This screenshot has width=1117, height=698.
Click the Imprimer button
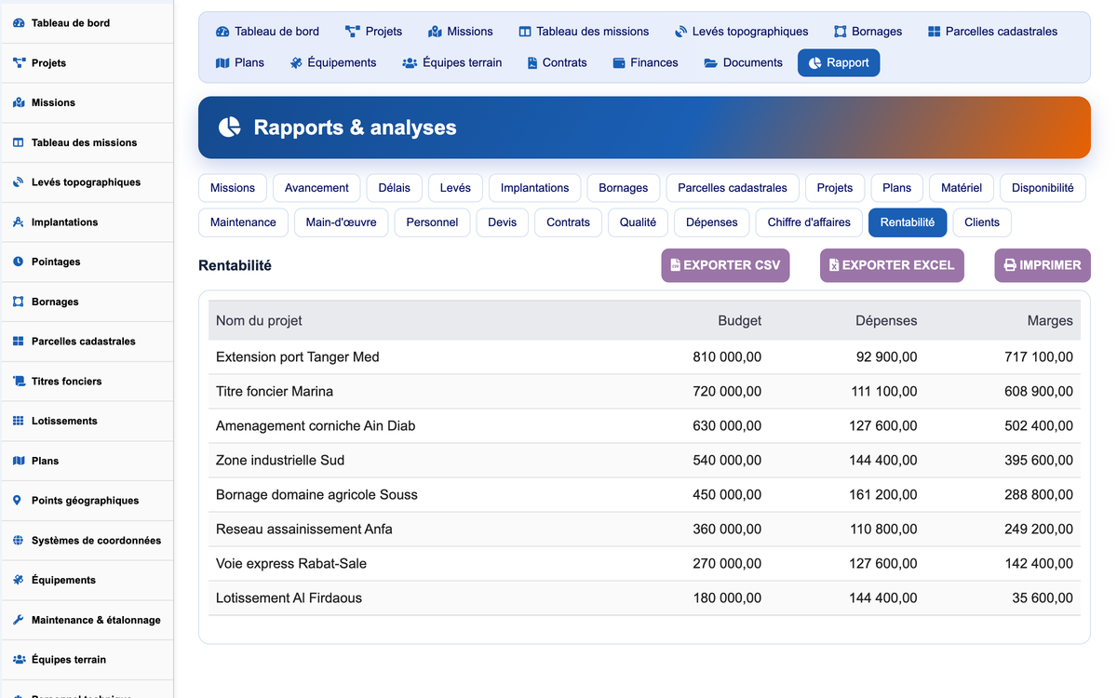tap(1043, 265)
